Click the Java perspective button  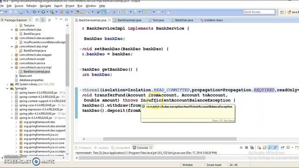click(x=293, y=12)
